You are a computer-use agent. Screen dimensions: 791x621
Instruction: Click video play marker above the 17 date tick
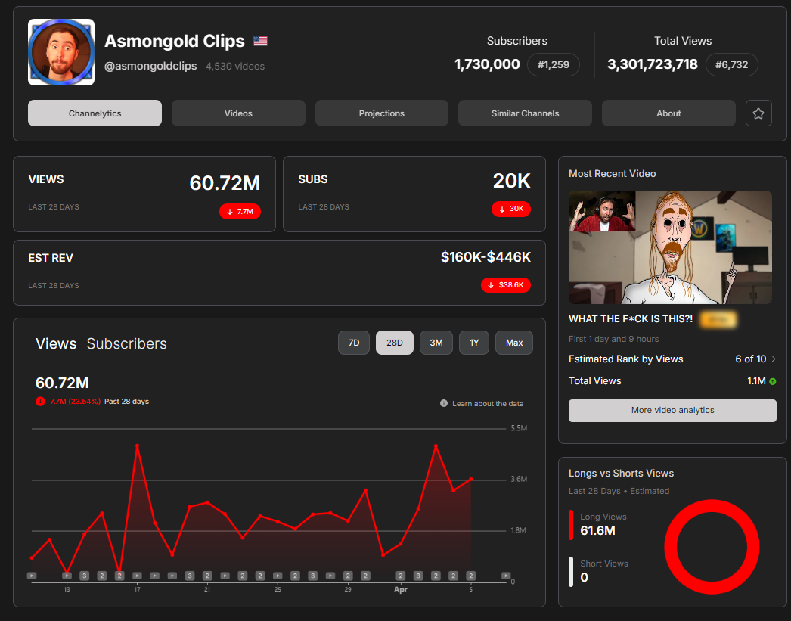pyautogui.click(x=137, y=576)
